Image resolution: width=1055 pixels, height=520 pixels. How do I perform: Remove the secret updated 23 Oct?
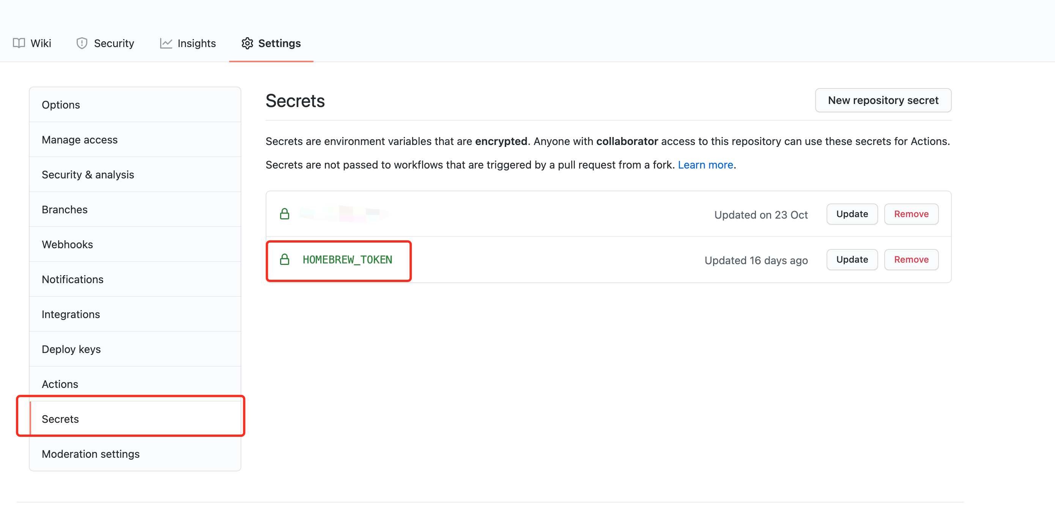[911, 214]
